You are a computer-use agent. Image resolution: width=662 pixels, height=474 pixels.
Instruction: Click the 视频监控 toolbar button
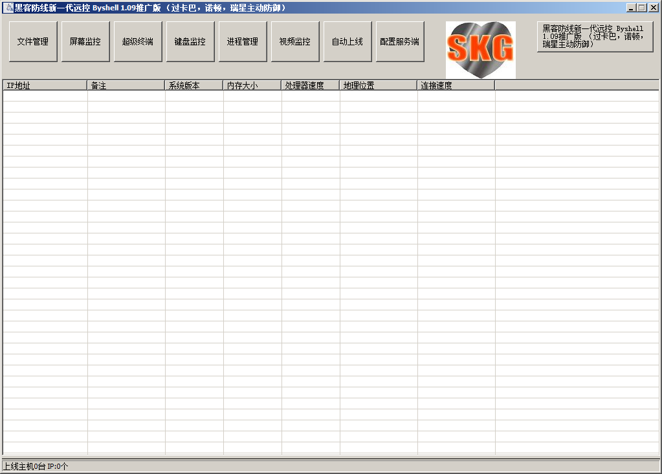pos(295,41)
